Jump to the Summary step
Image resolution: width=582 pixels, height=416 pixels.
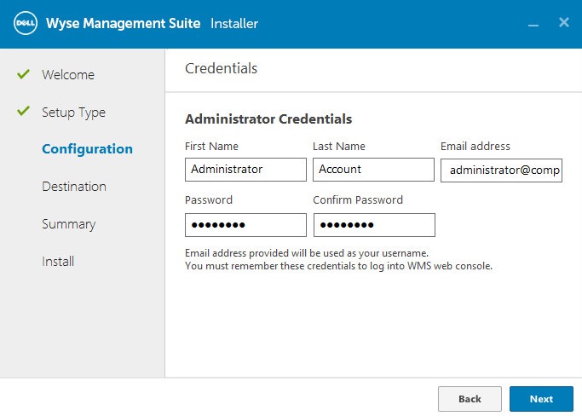coord(68,224)
